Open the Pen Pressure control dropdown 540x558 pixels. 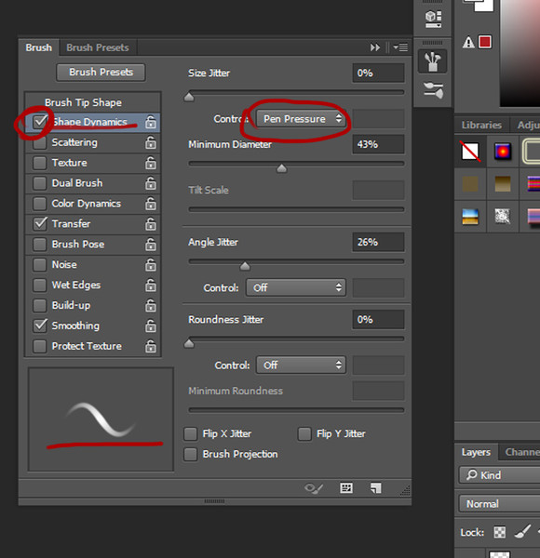pyautogui.click(x=301, y=119)
